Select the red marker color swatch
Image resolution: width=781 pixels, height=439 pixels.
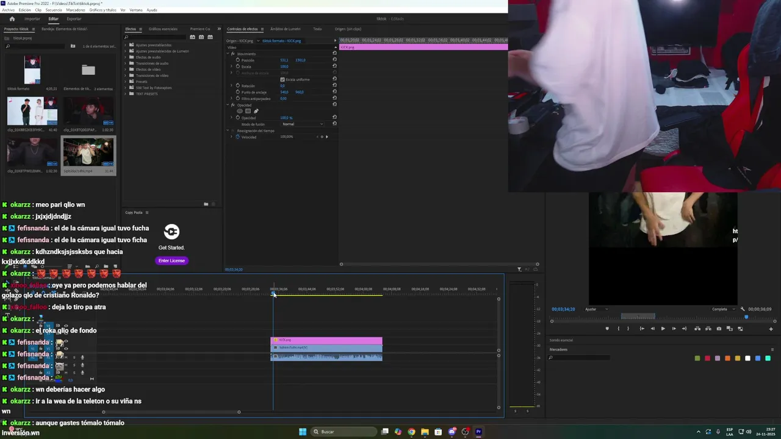707,358
